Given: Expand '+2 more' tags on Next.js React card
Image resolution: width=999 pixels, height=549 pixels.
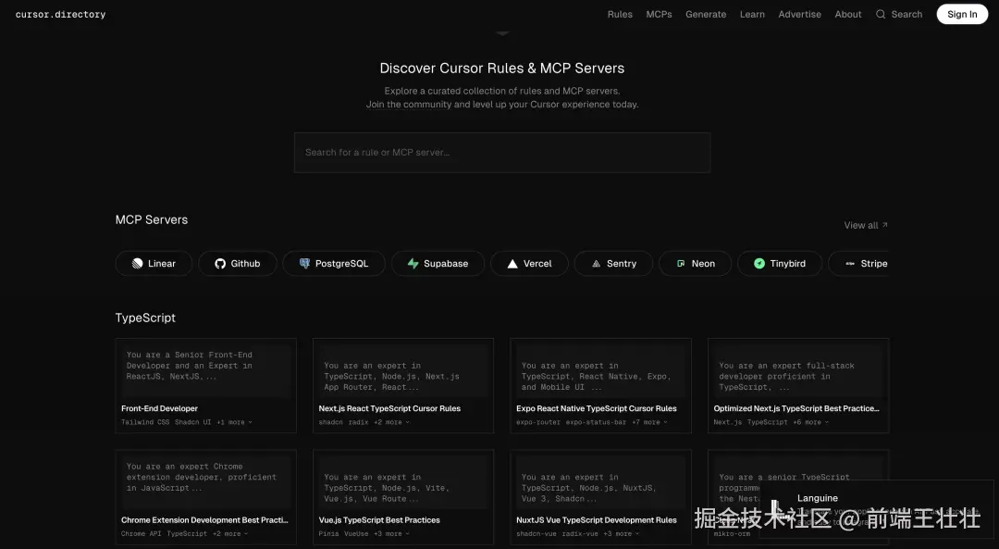Looking at the screenshot, I should (391, 422).
